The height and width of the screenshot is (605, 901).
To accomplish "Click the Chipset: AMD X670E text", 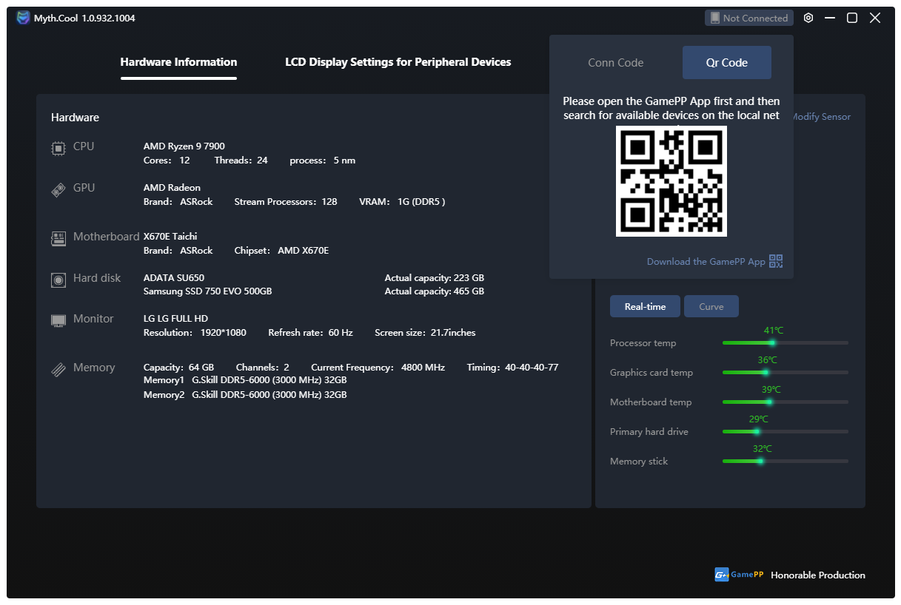I will click(x=281, y=251).
